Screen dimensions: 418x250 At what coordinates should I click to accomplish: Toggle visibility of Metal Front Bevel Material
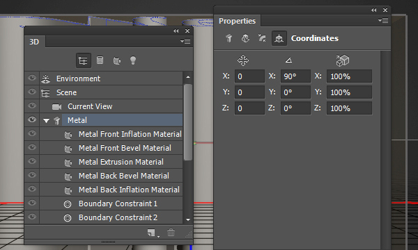pyautogui.click(x=32, y=147)
